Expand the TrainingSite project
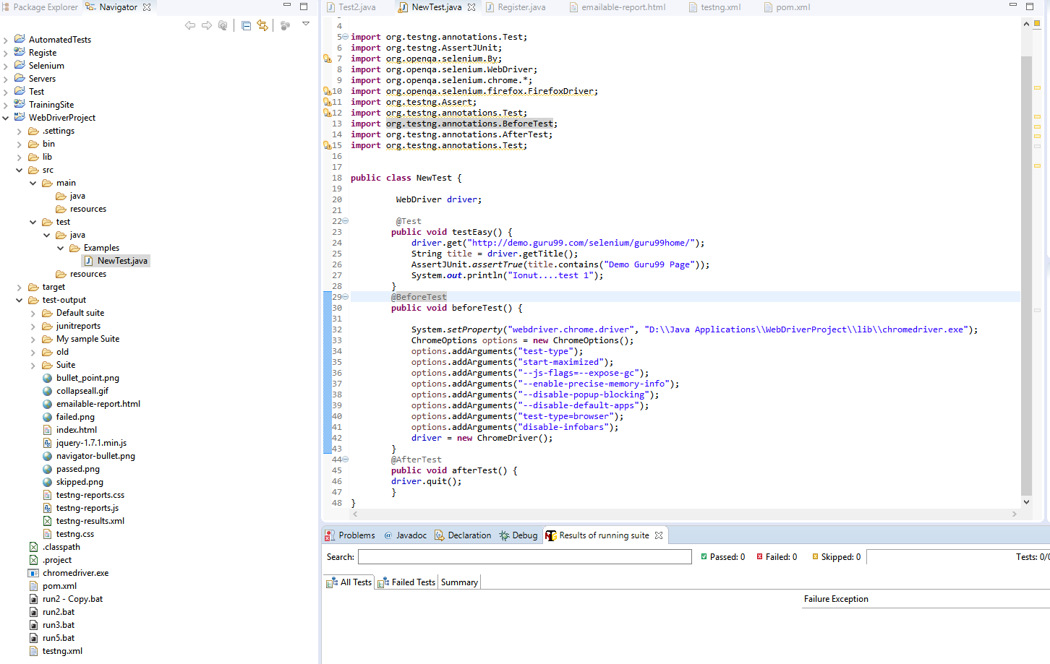Viewport: 1050px width, 664px height. (6, 105)
